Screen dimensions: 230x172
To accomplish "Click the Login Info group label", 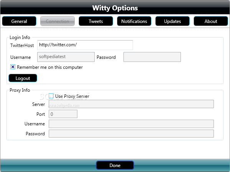I will pos(20,37).
